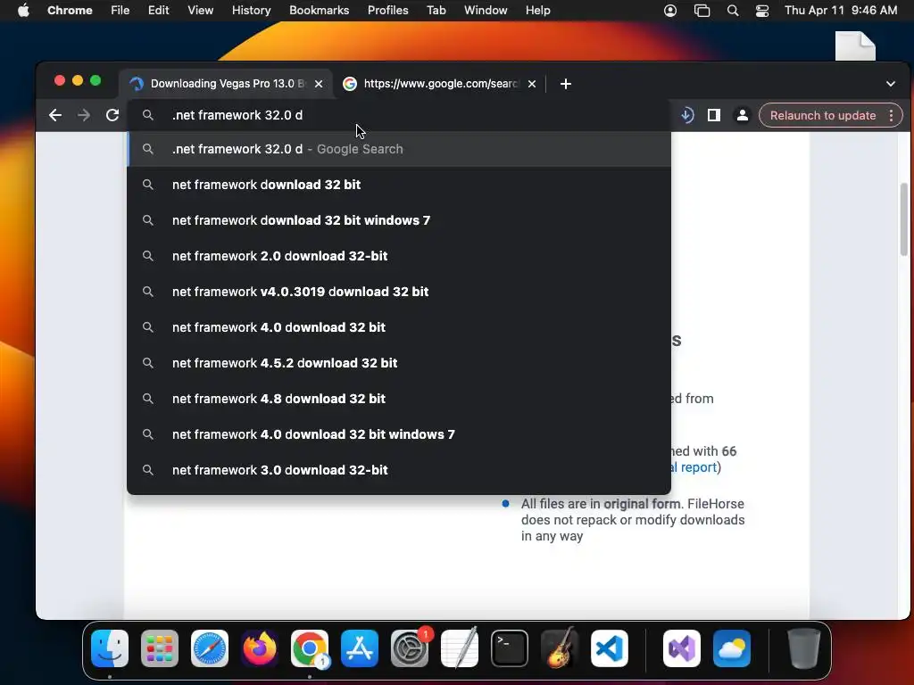Open Stage Manager menu bar icon
The height and width of the screenshot is (685, 914).
tap(702, 11)
